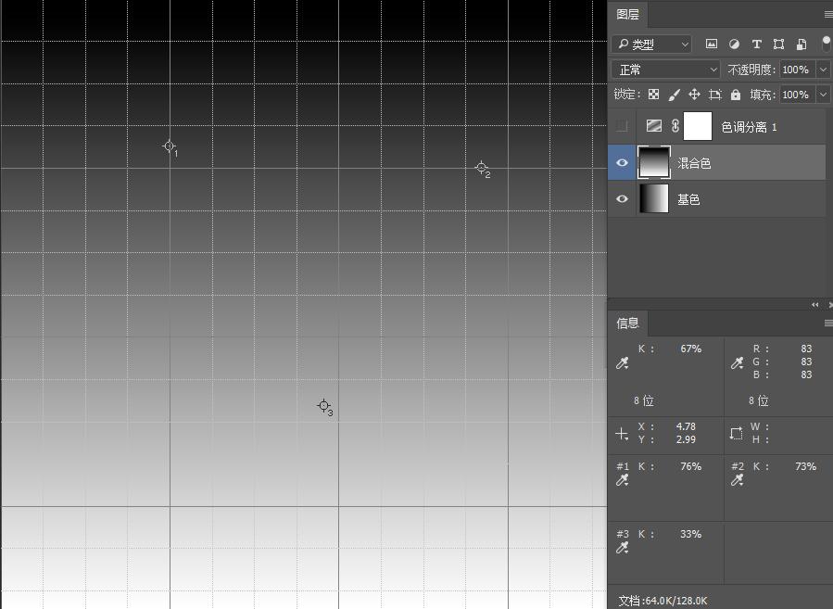833x609 pixels.
Task: Expand the 不透明度 opacity slider arrow
Action: coord(822,70)
